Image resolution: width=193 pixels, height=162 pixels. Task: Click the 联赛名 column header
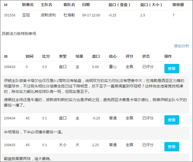tap(28, 5)
